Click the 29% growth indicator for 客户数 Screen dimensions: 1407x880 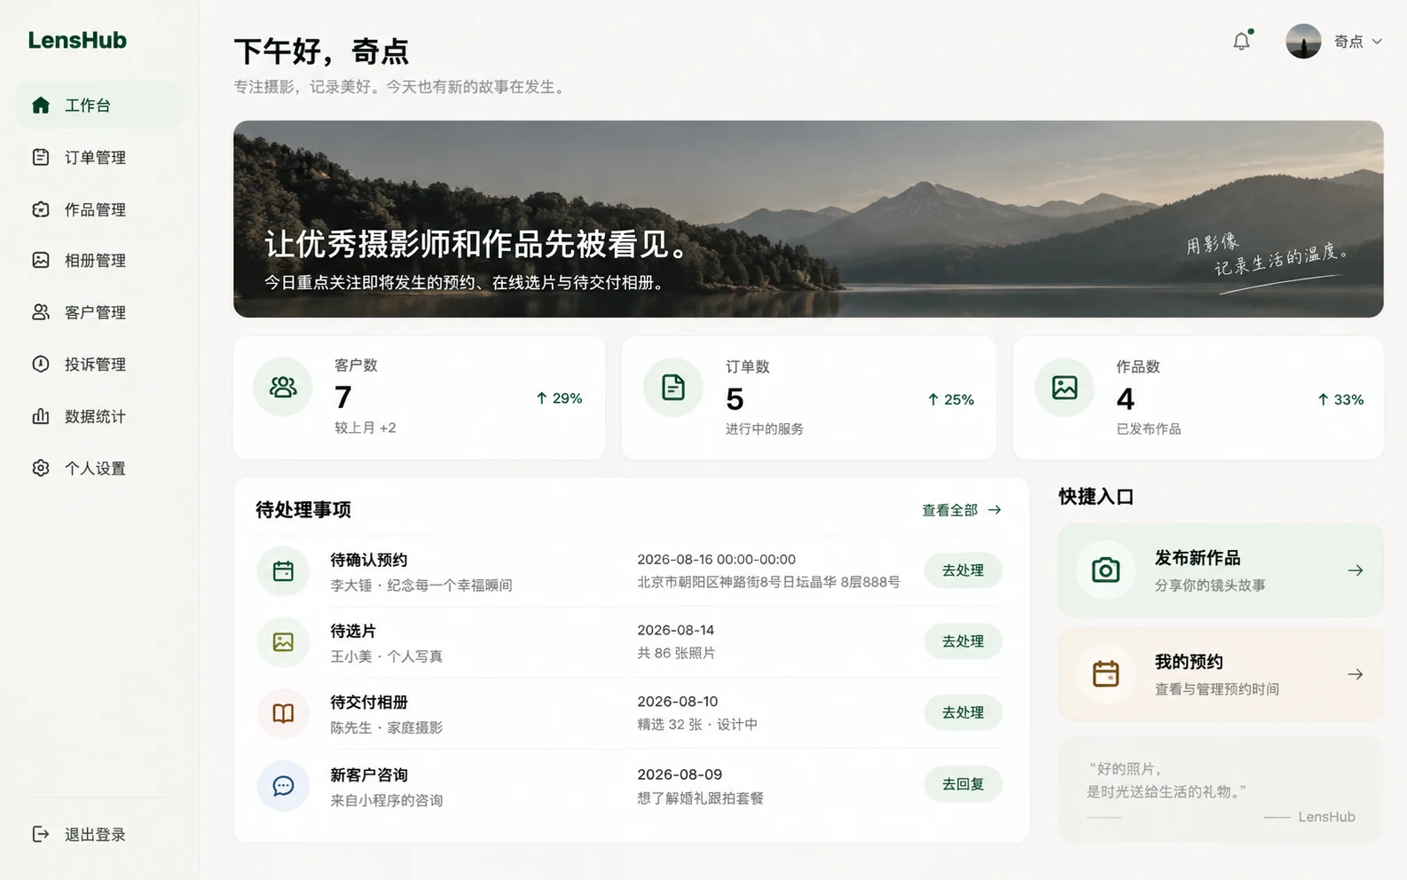coord(559,398)
